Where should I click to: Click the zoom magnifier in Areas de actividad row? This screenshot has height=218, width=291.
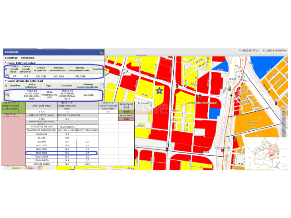(7, 95)
